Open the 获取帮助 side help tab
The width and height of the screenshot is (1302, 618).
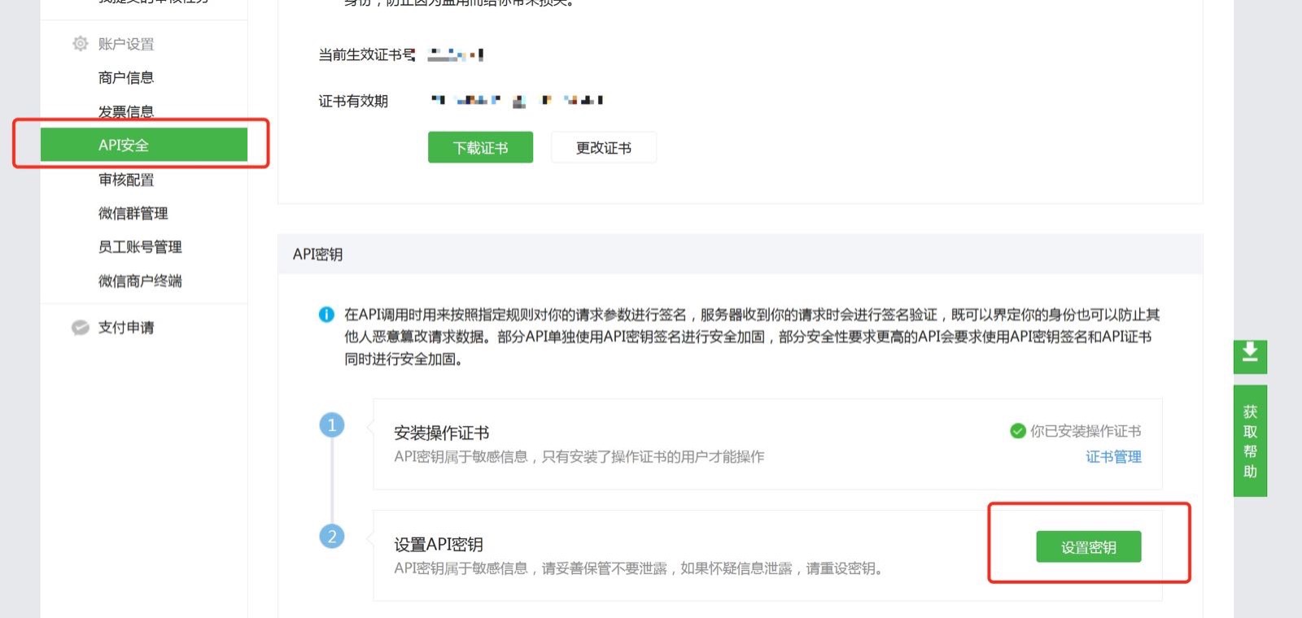(1250, 441)
